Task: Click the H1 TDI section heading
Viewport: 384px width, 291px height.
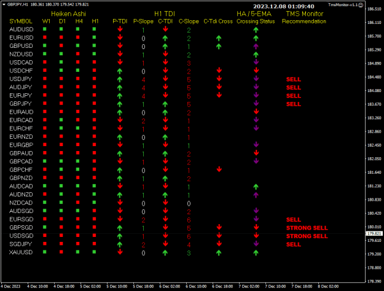Action: click(165, 14)
